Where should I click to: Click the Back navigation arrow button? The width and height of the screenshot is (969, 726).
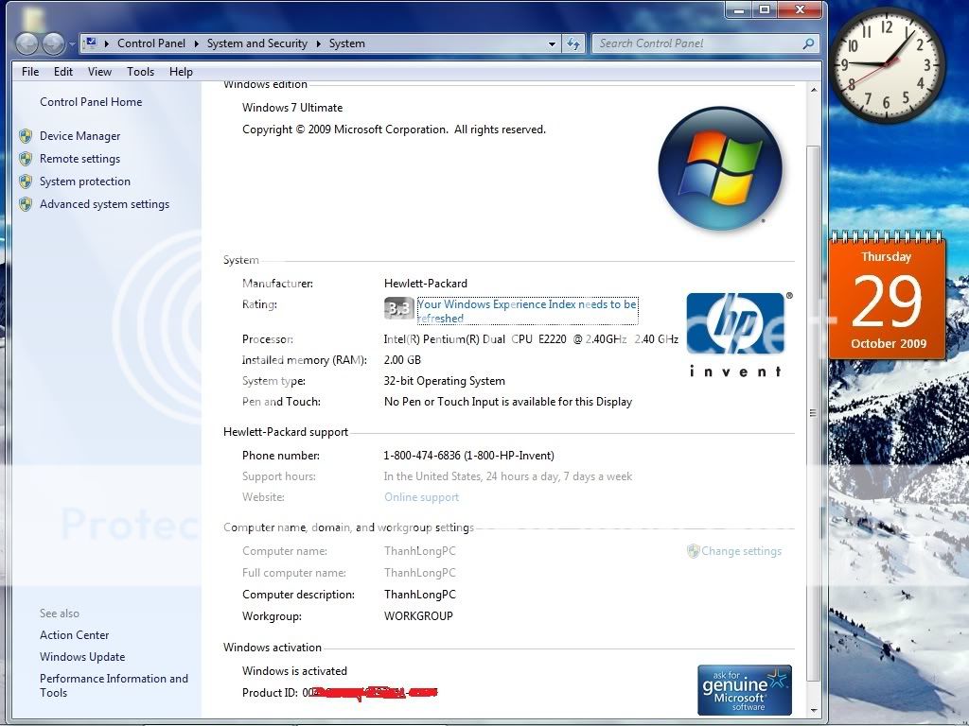click(27, 43)
